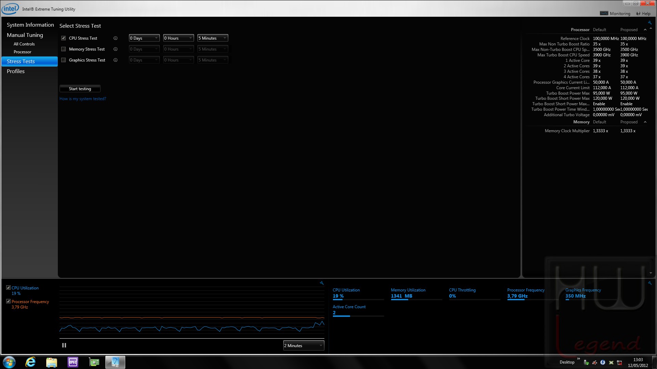Select the Intel XTU taskbar button
The height and width of the screenshot is (369, 657).
(x=115, y=362)
